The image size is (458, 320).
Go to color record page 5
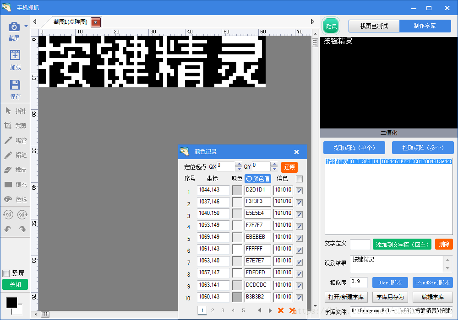point(243,310)
